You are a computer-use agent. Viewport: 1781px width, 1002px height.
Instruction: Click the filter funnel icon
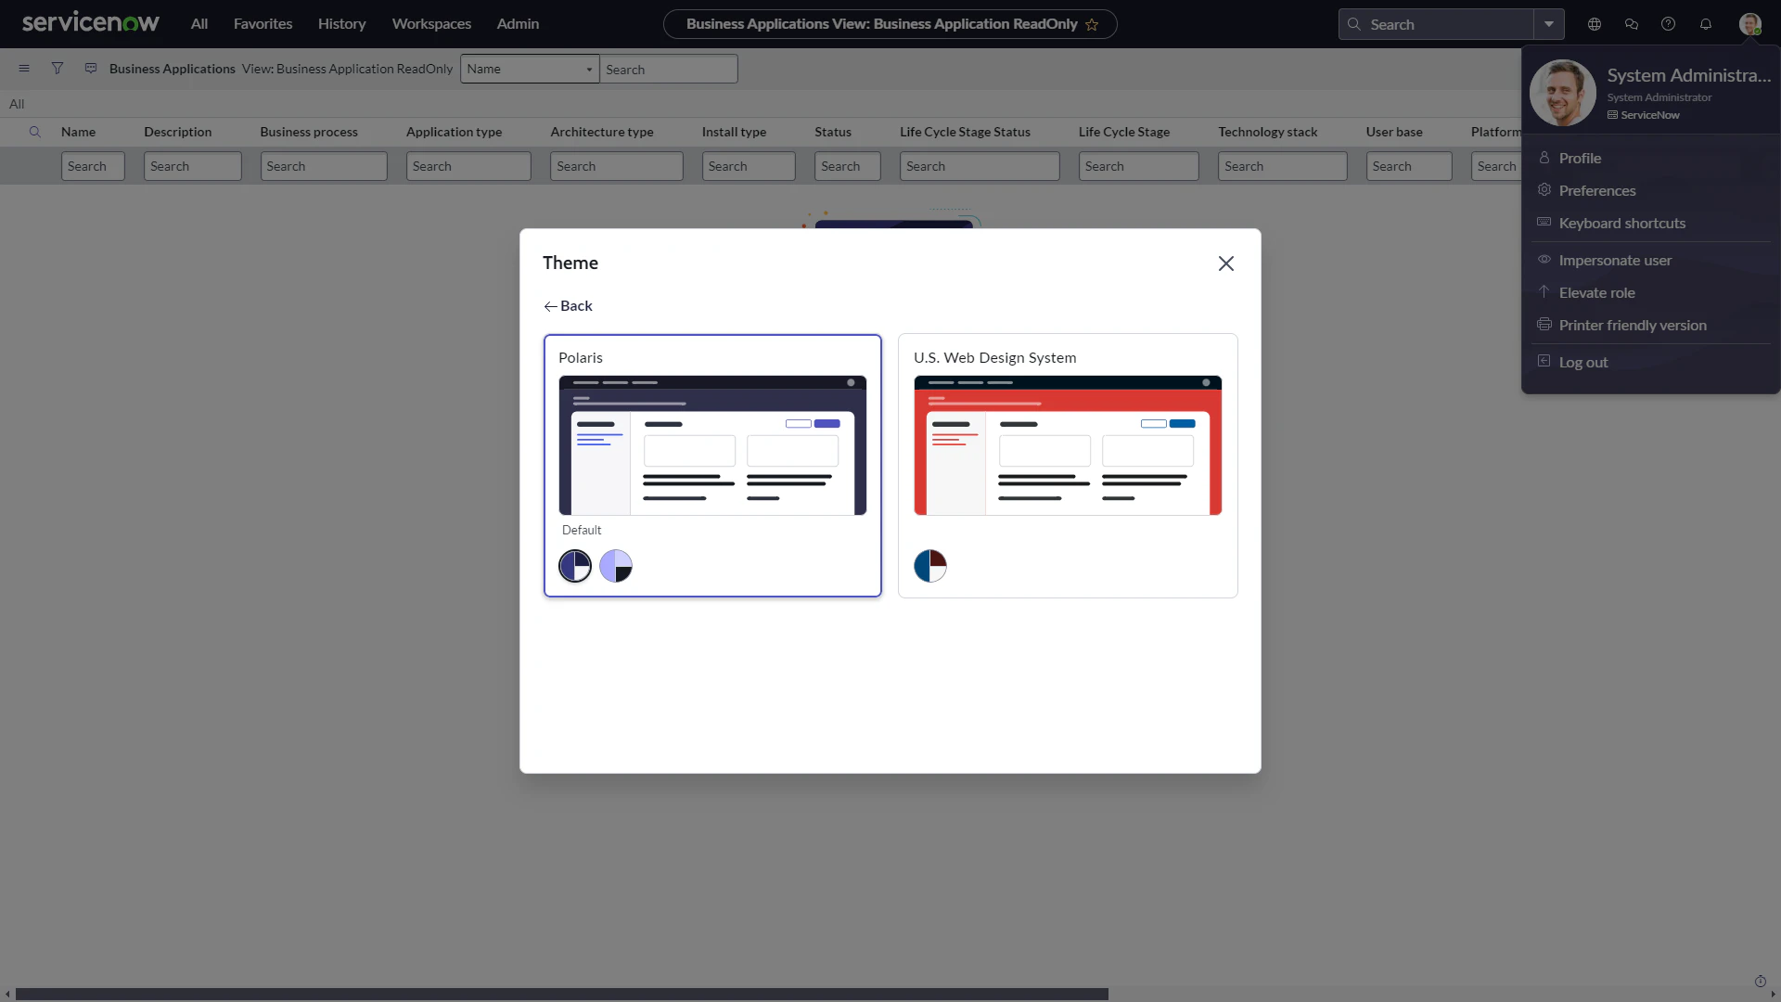(58, 69)
